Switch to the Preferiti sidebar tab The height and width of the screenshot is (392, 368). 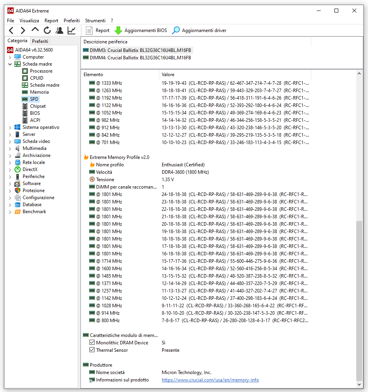point(40,41)
